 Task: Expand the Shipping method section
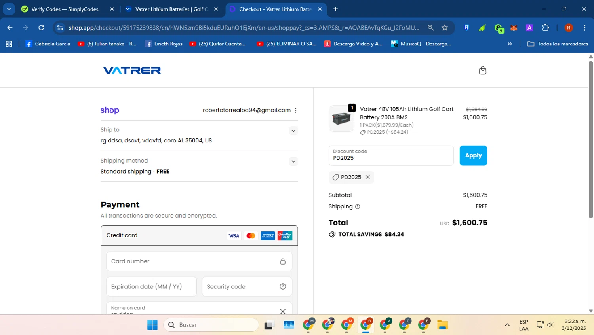tap(293, 161)
